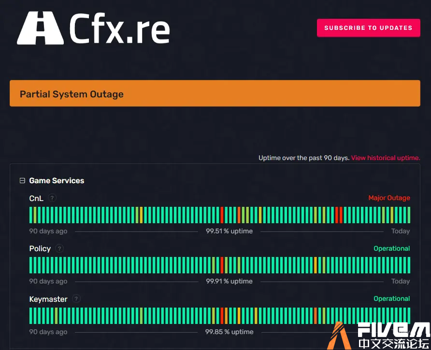The image size is (431, 350).
Task: Click the Uptime over the past 90 days text
Action: (x=304, y=158)
